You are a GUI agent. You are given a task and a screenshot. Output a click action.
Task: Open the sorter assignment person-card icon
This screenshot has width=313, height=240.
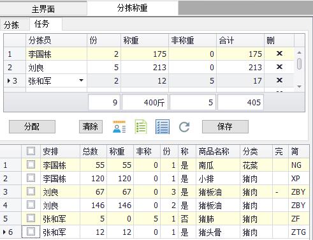[x=119, y=127]
